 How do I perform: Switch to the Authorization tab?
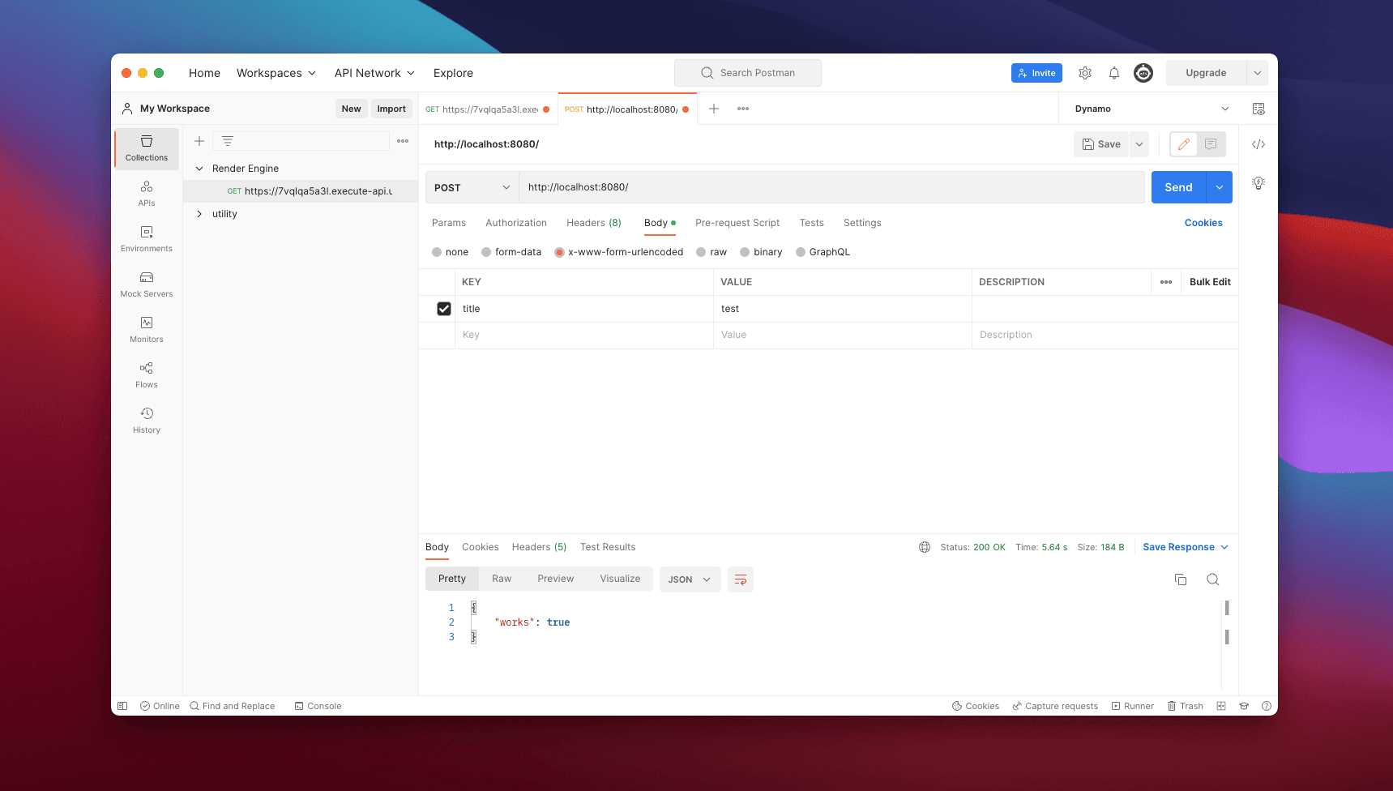(x=516, y=223)
